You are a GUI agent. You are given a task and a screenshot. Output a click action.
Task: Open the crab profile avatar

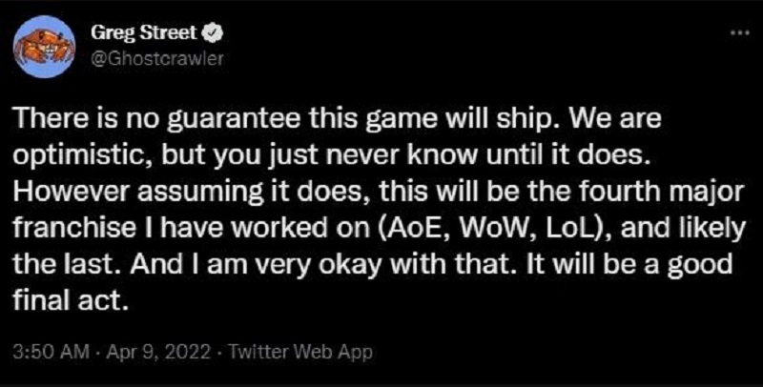click(44, 47)
